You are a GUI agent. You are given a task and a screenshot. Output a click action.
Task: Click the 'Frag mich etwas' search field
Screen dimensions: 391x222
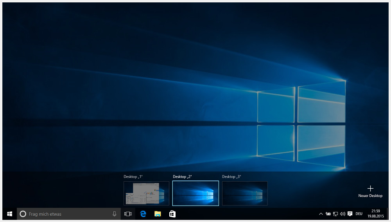pos(69,214)
